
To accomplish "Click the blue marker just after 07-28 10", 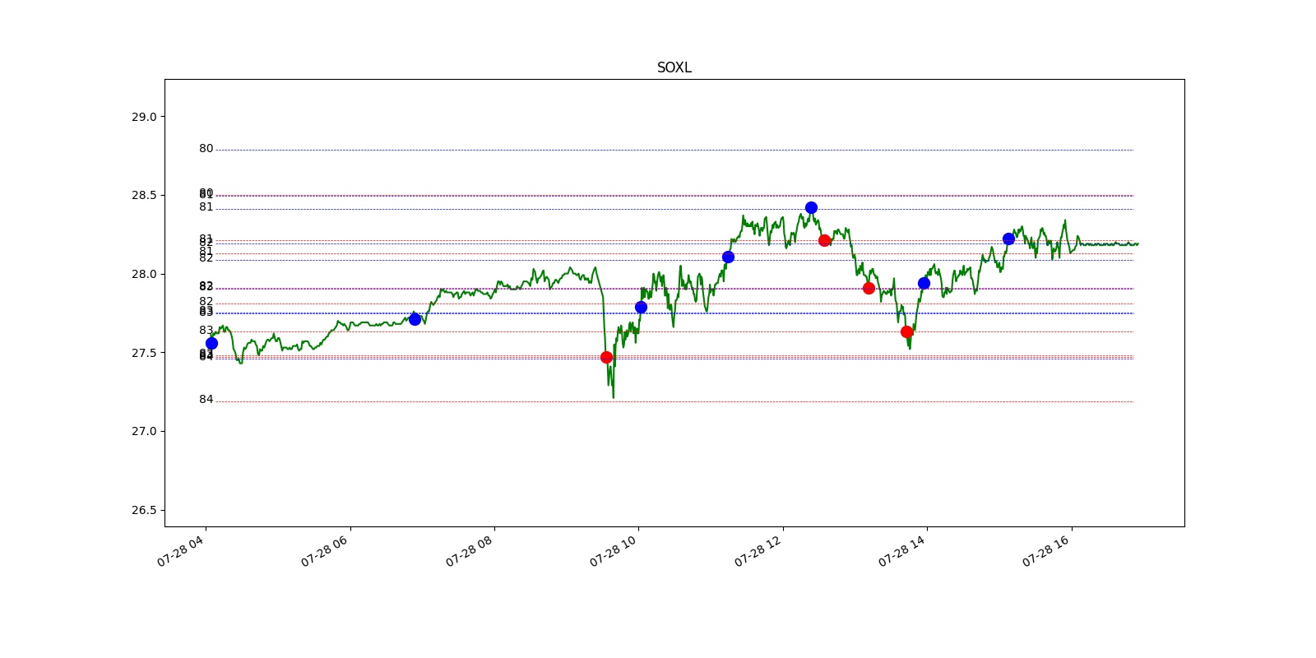I will 641,307.
